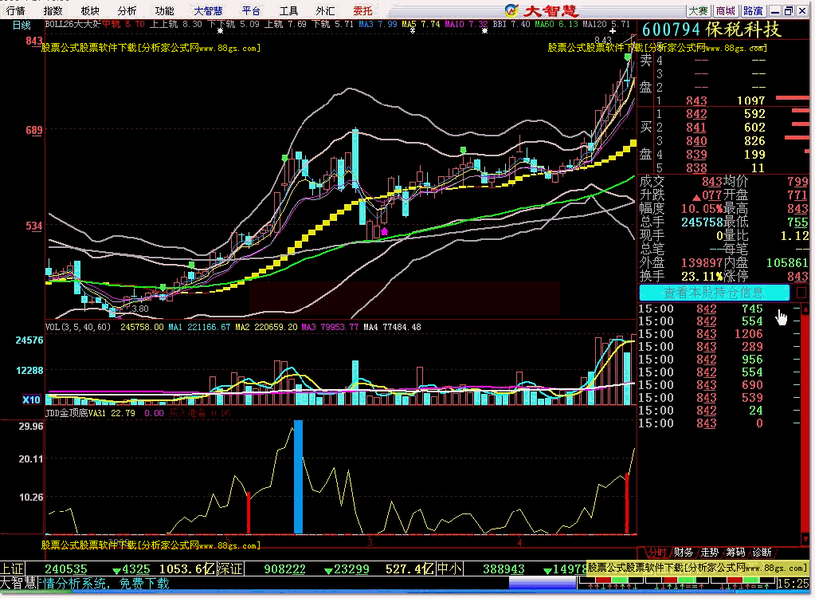Viewport: 815px width, 598px height.
Task: Click the 日线 period label
Action: click(x=22, y=25)
